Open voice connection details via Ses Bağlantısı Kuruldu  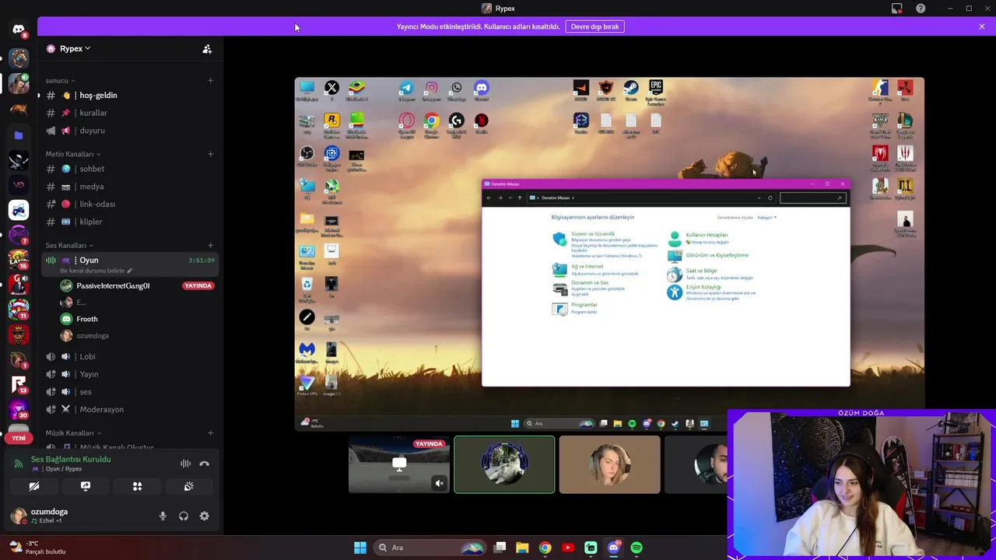click(x=71, y=459)
